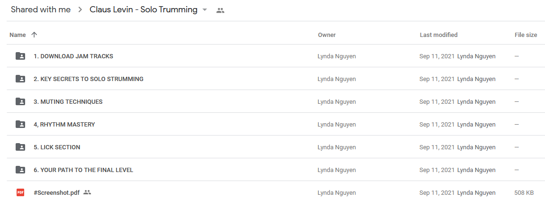This screenshot has width=545, height=200.
Task: Select the folder icon for 5. LICK SECTION
Action: tap(20, 147)
